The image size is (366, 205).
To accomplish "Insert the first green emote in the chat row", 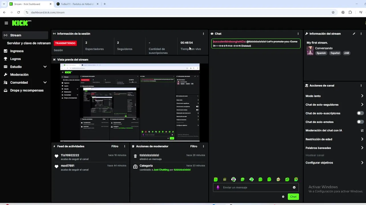I will (x=216, y=179).
